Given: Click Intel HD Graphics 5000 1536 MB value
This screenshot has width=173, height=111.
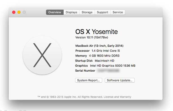Looking at the screenshot, I should tap(113, 66).
